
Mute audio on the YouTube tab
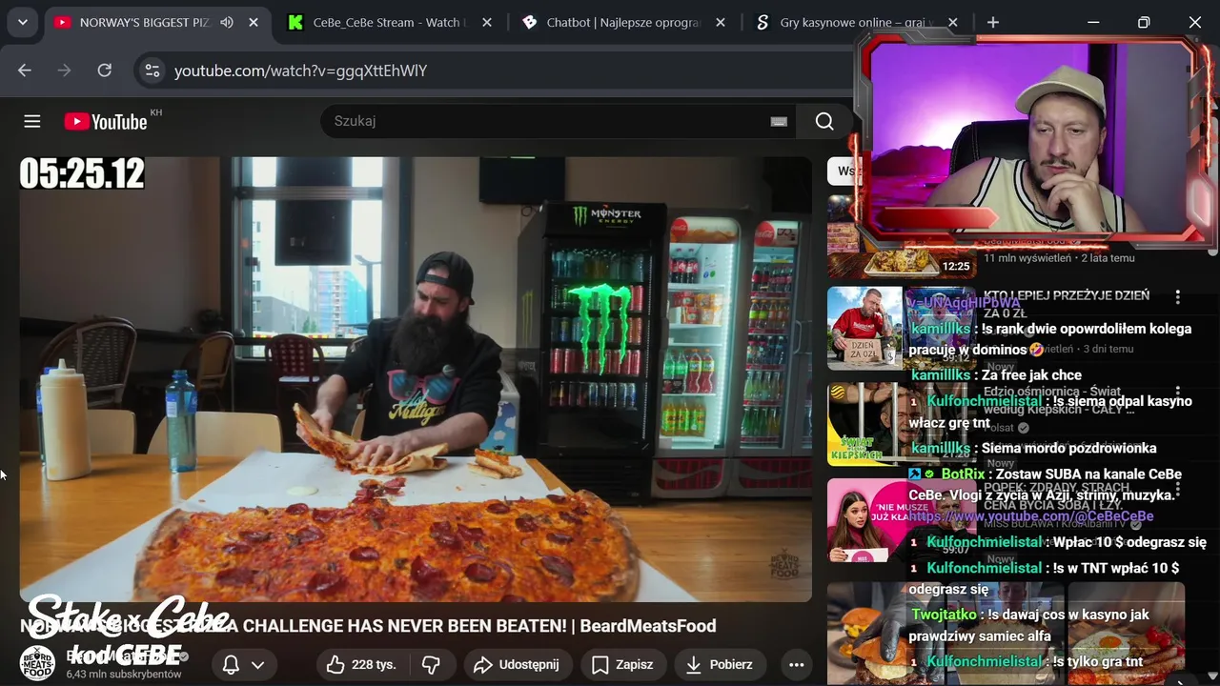tap(227, 22)
